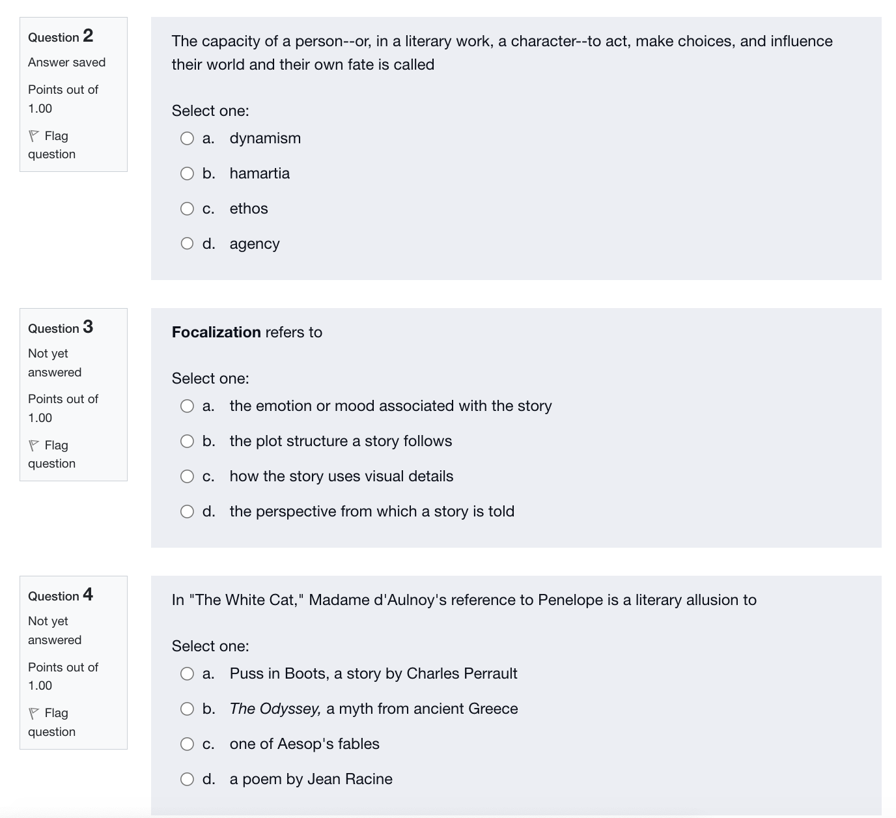Click the Question 4 prompt text
Image resolution: width=896 pixels, height=818 pixels.
point(464,600)
